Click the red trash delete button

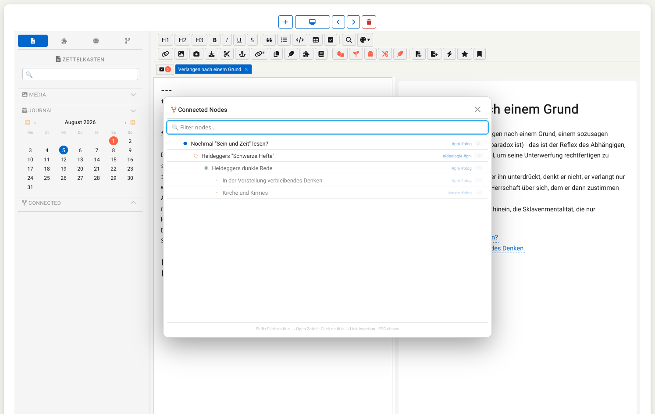coord(369,22)
